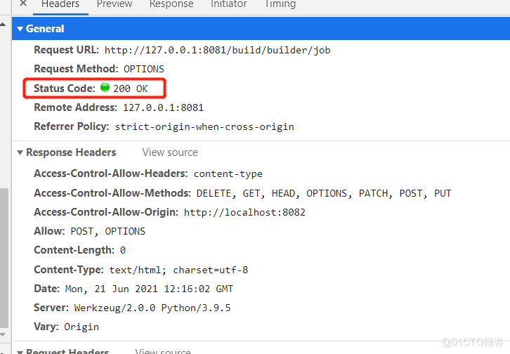Open the Timing tab

pos(280,4)
